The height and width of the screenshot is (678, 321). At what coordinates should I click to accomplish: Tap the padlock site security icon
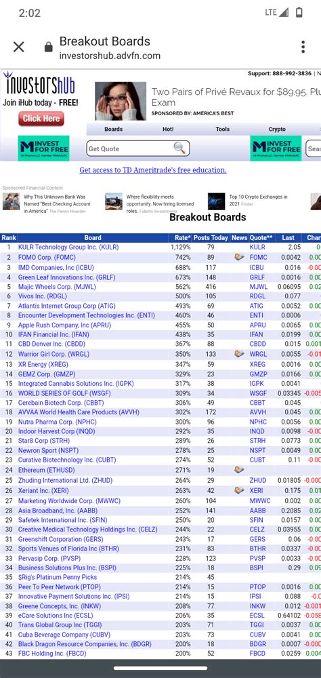pyautogui.click(x=48, y=47)
